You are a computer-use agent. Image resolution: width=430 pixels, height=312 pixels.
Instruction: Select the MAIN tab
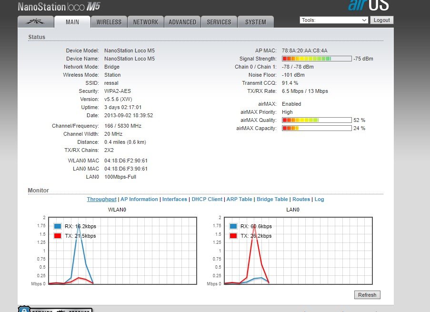pos(72,22)
